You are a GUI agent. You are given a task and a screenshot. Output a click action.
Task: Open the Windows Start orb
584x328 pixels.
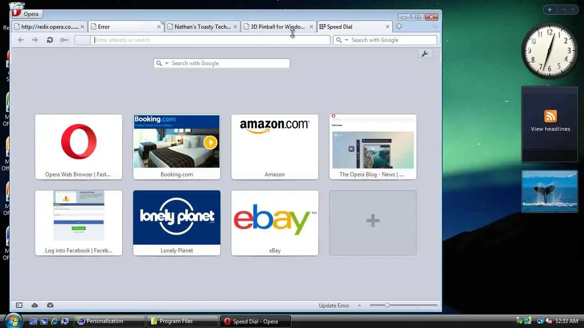(x=12, y=320)
